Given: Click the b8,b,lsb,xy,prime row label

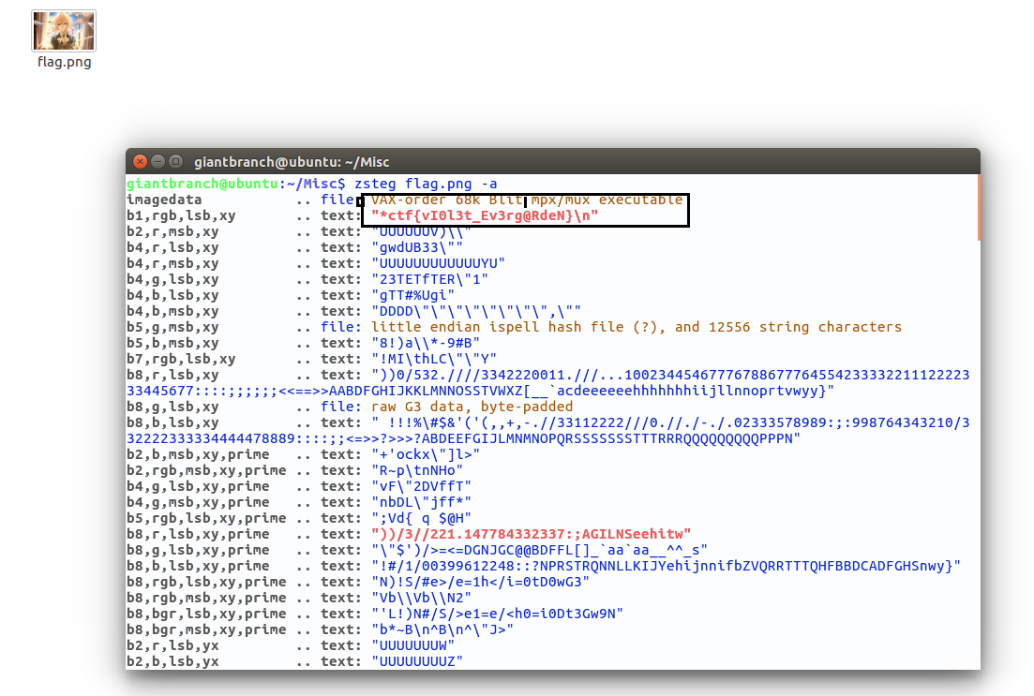Looking at the screenshot, I should click(198, 566).
